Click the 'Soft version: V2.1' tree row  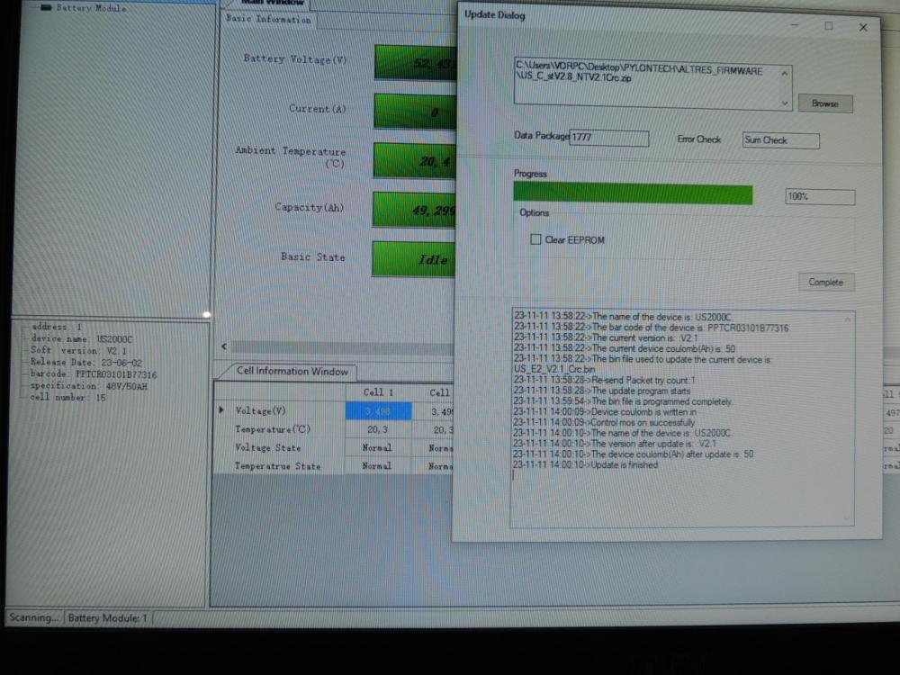78,351
